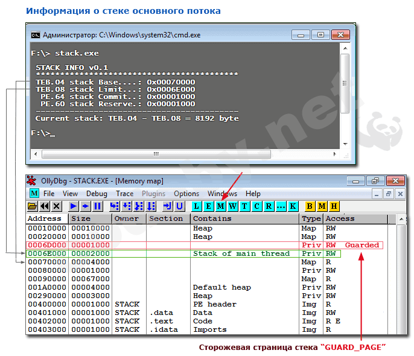The width and height of the screenshot is (414, 356).
Task: Open the Trace menu
Action: (x=124, y=194)
